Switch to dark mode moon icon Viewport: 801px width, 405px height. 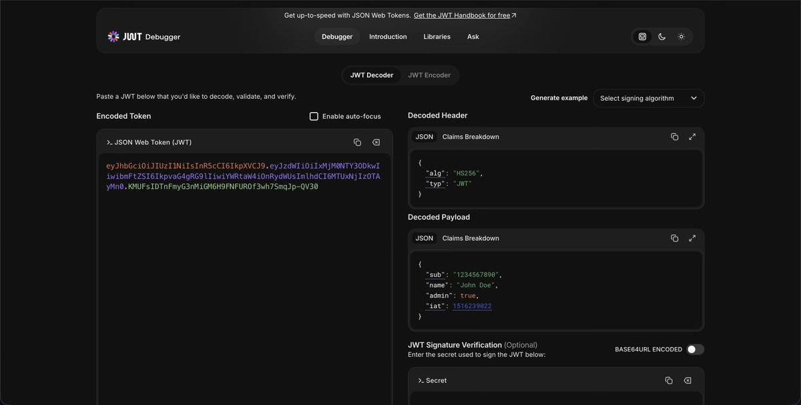pyautogui.click(x=661, y=37)
